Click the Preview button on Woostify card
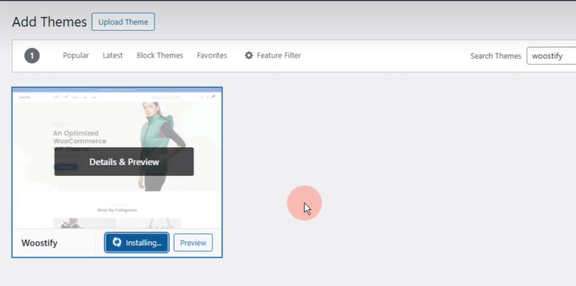 tap(193, 242)
